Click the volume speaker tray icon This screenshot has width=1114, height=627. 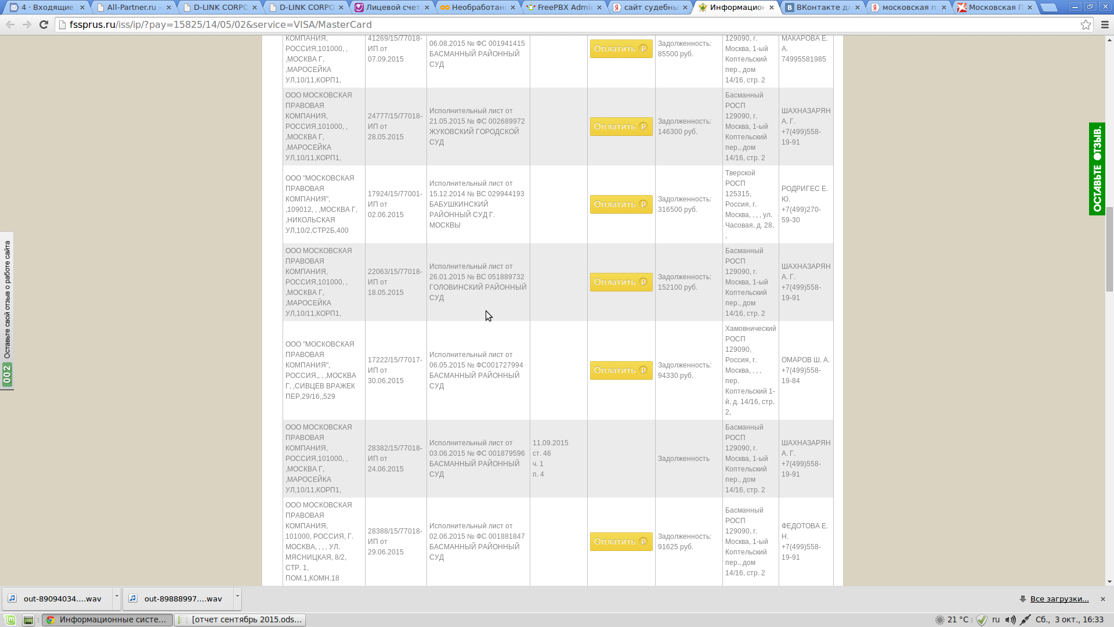[x=1010, y=619]
